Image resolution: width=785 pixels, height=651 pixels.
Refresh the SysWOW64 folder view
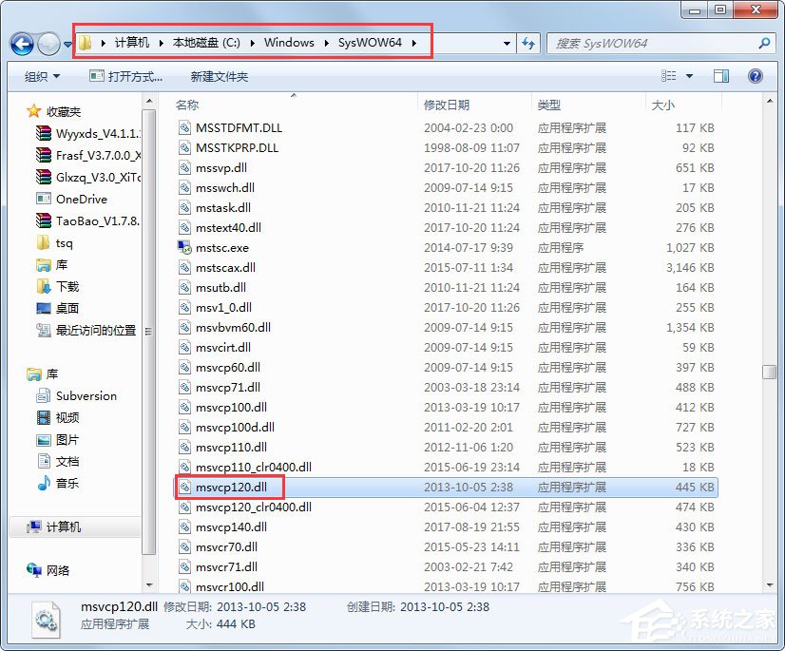(x=529, y=44)
